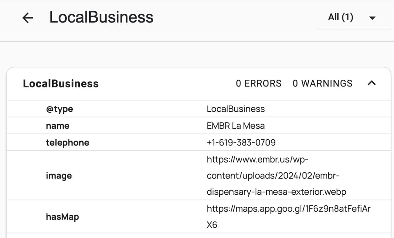Select the @type property label
The image size is (394, 238).
coord(59,109)
